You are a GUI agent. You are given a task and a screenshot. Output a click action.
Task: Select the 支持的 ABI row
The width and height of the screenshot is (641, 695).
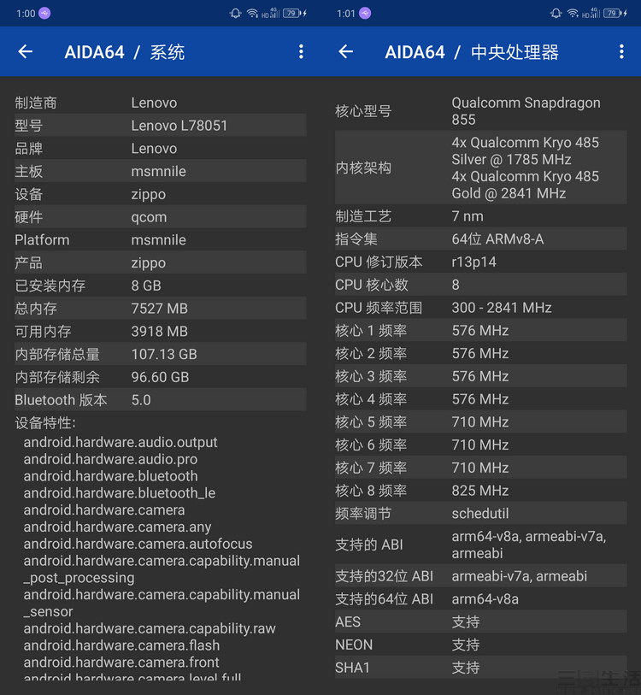pyautogui.click(x=481, y=545)
